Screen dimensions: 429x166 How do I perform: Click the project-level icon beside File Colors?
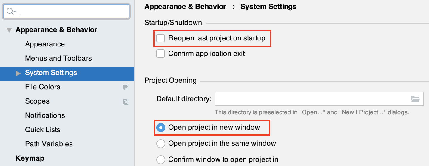coord(126,87)
